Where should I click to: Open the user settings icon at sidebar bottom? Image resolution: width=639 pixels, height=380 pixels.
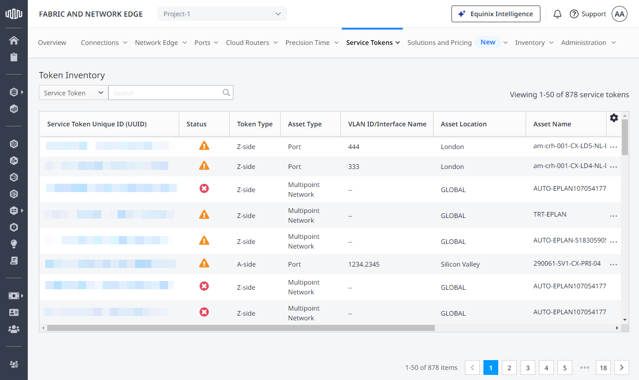point(14,364)
